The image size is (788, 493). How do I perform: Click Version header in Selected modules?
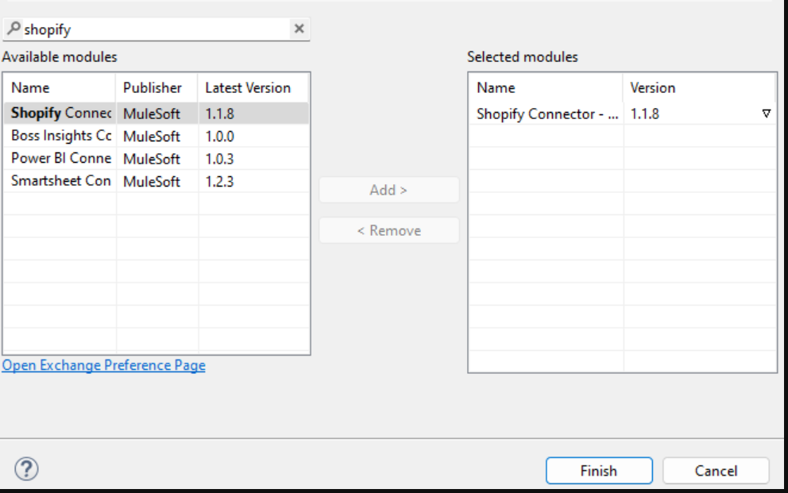(699, 87)
